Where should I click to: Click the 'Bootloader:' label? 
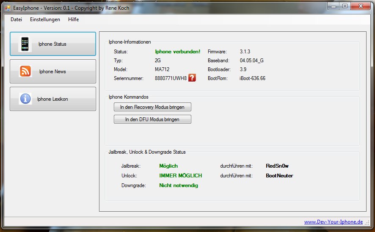coord(219,69)
